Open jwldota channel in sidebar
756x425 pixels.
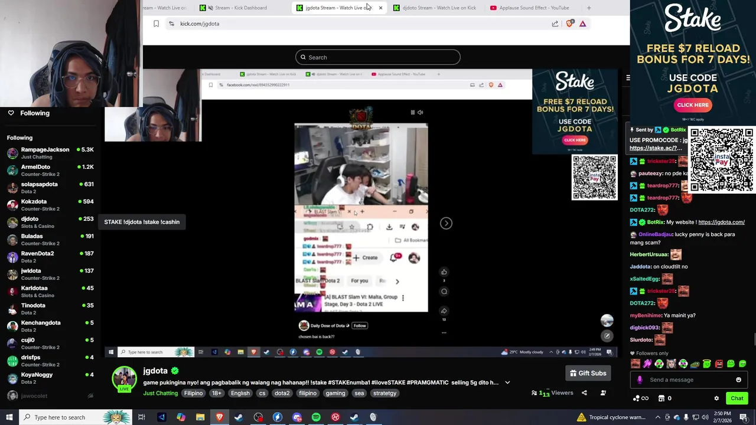50,274
